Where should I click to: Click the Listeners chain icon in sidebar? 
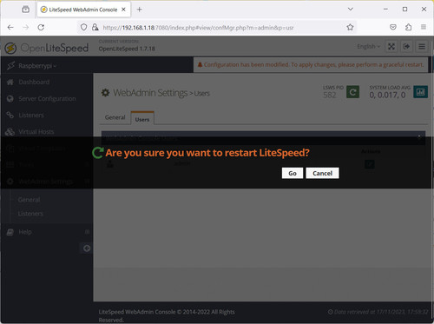coord(10,116)
